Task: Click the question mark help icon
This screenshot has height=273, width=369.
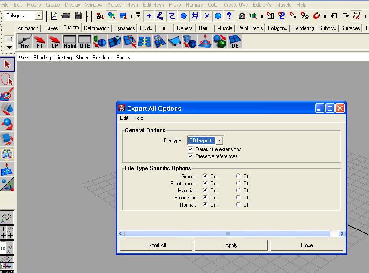Action: 229,16
